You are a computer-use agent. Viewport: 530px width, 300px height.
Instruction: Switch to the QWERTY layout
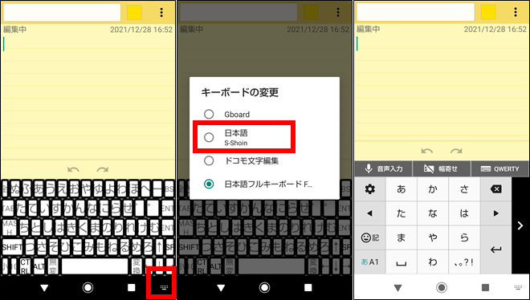(x=500, y=168)
